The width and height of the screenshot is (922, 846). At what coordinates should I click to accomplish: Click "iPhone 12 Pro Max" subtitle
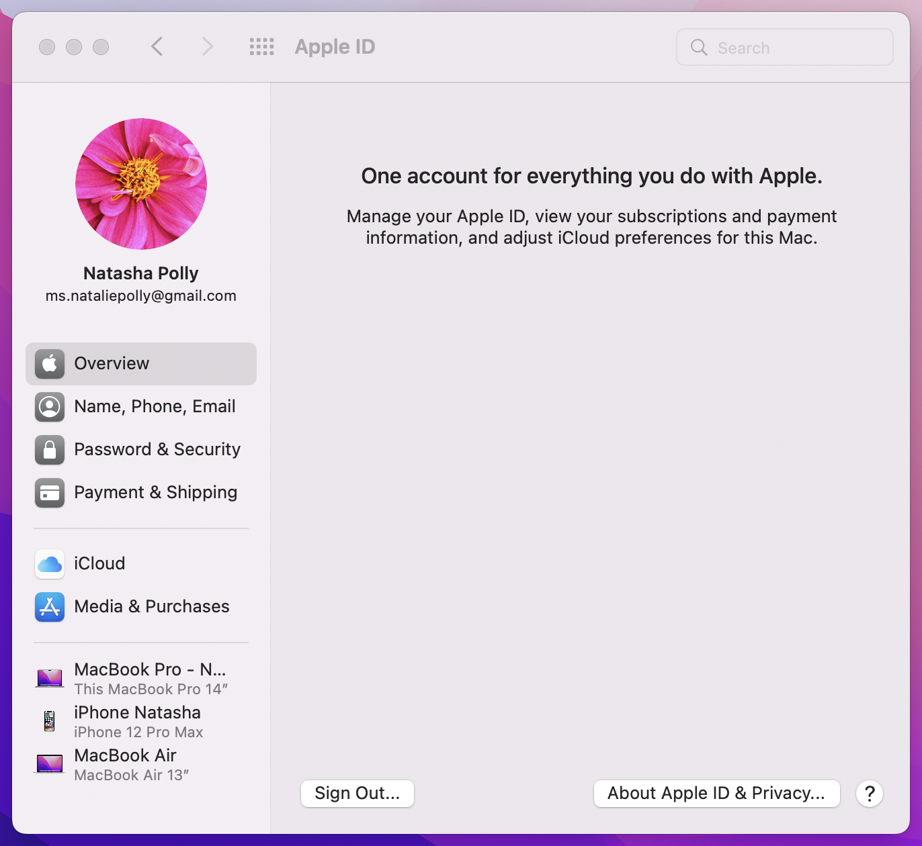pos(138,733)
